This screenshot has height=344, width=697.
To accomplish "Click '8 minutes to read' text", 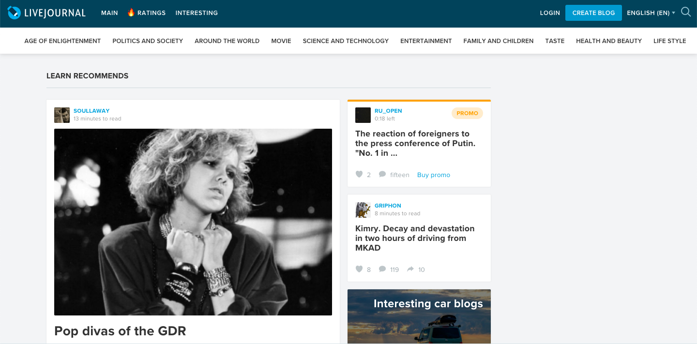I will tap(397, 213).
